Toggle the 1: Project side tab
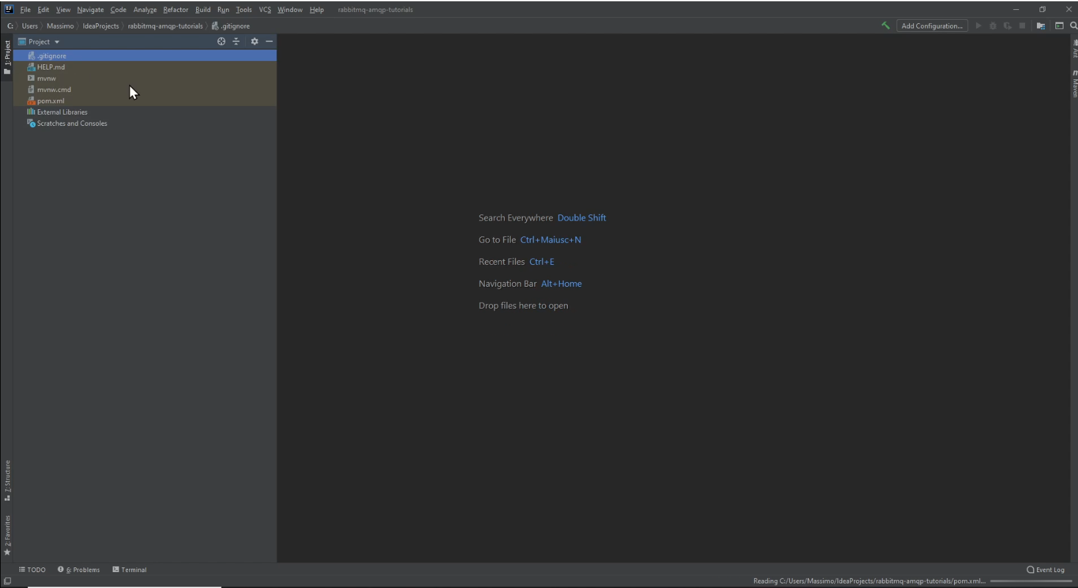The width and height of the screenshot is (1078, 588). coord(7,57)
